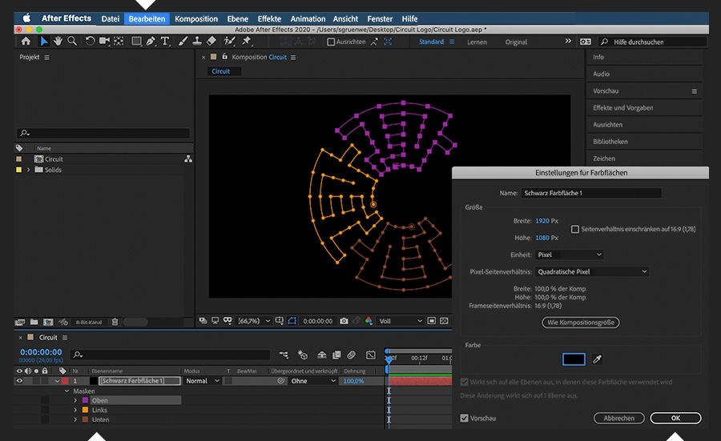The width and height of the screenshot is (721, 441).
Task: Enable 16:9 aspect ratio lock checkbox
Action: pyautogui.click(x=575, y=230)
